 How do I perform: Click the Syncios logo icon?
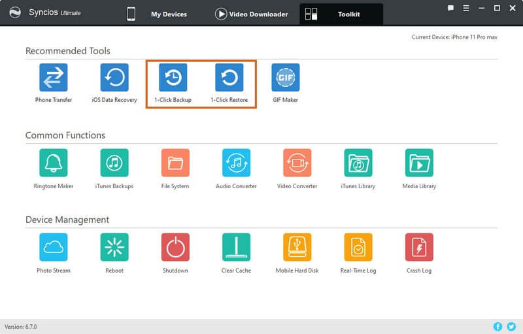15,12
